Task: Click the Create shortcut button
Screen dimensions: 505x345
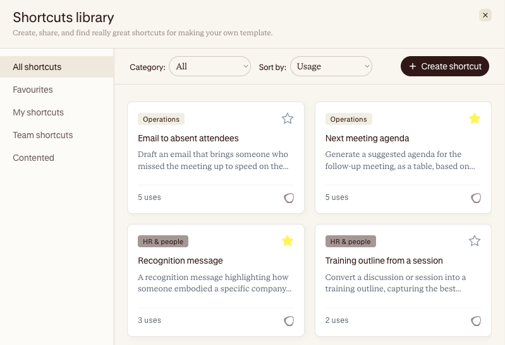Action: point(445,66)
